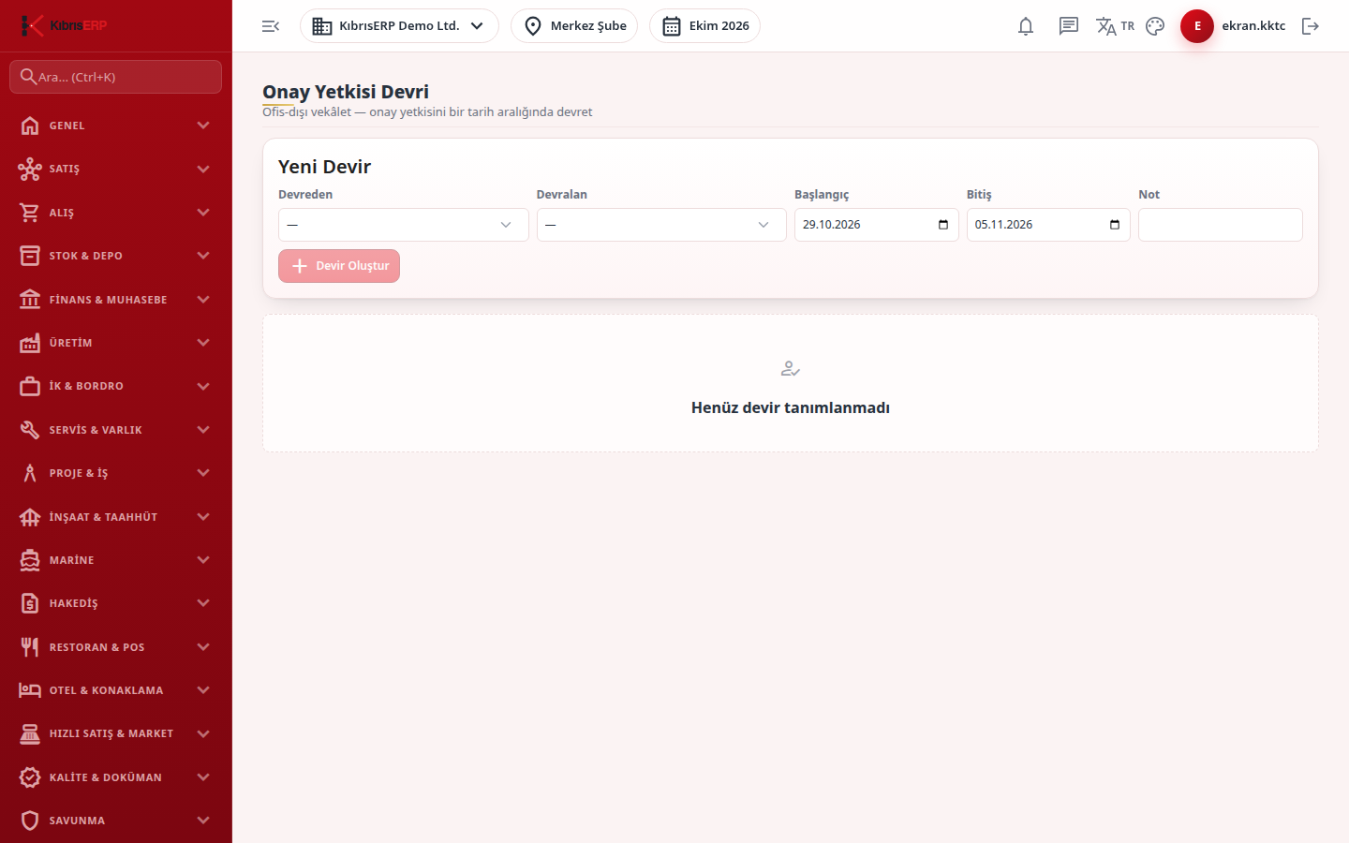Screen dimensions: 1349x843
Task: Click the Otel & Konaklama bed icon
Action: (x=30, y=690)
